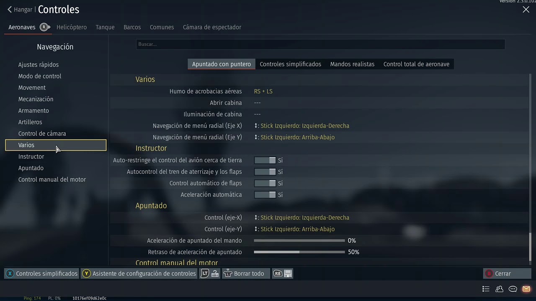Toggle Autocontrol del tren de aterrizaje y flaps
Image resolution: width=536 pixels, height=301 pixels.
click(265, 172)
